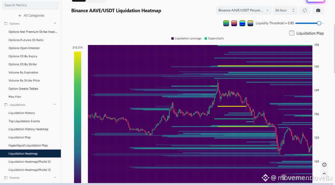Image resolution: width=335 pixels, height=185 pixels.
Task: Click the refresh chart icon
Action: [x=305, y=10]
